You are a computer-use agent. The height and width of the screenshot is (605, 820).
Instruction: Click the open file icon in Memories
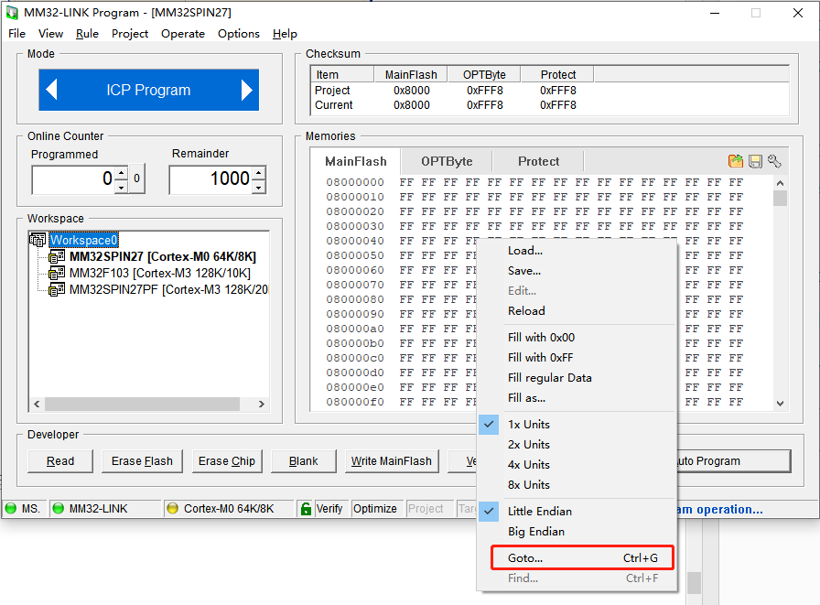pos(735,161)
